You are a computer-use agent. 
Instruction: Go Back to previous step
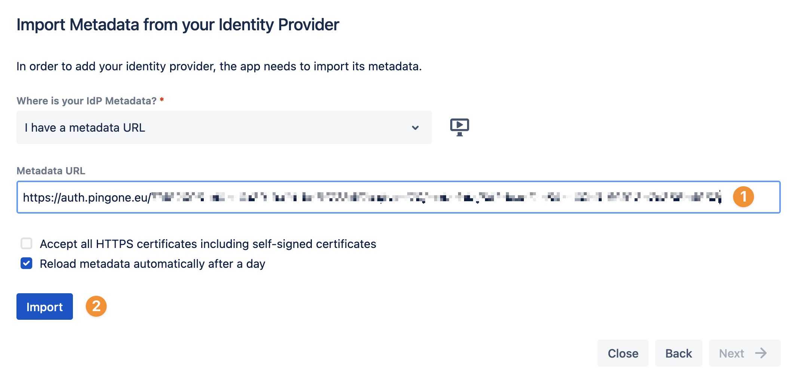[x=679, y=353]
